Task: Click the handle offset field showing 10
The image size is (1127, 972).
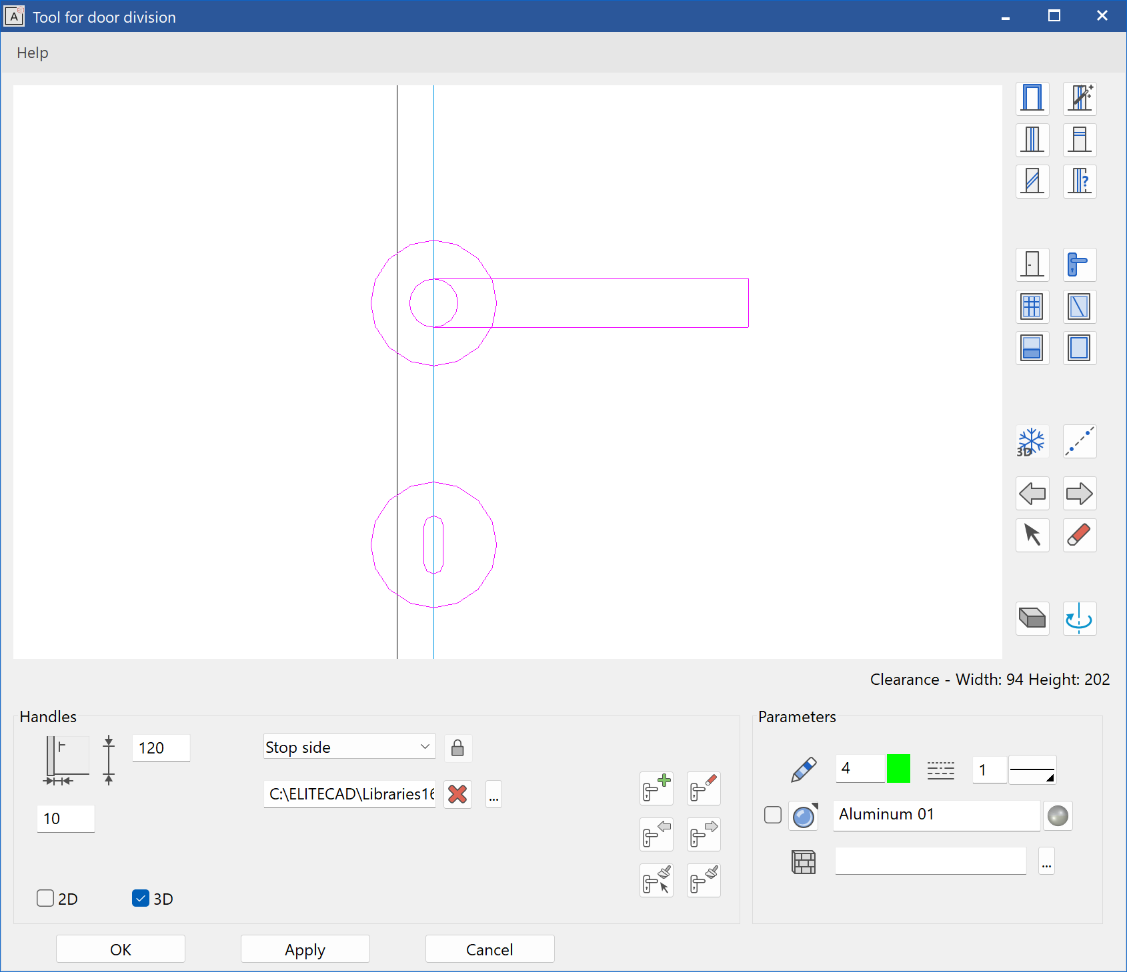Action: click(x=65, y=819)
